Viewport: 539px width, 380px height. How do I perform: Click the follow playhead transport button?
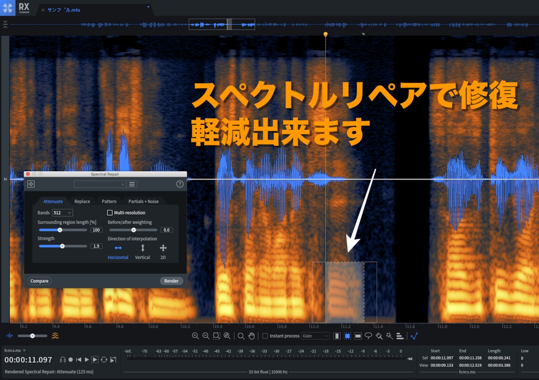pos(113,360)
